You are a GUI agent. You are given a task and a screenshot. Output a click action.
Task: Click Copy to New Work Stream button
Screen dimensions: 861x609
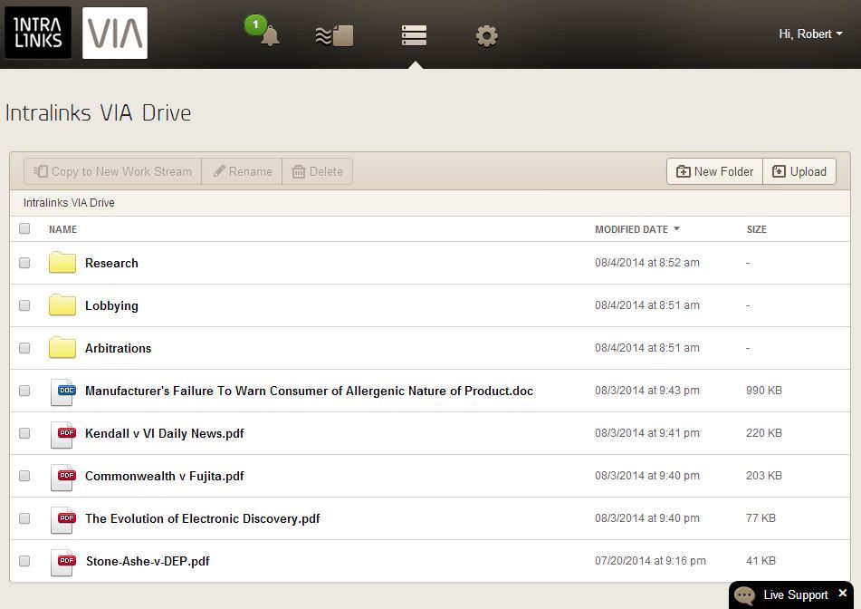tap(112, 171)
